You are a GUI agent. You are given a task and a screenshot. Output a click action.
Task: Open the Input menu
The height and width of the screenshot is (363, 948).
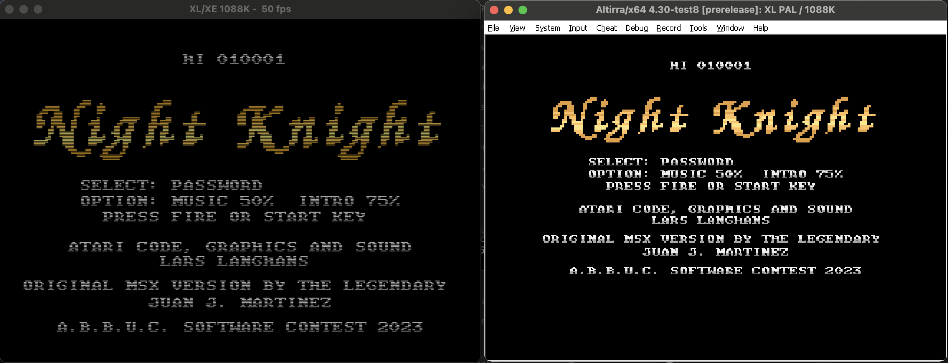[578, 28]
